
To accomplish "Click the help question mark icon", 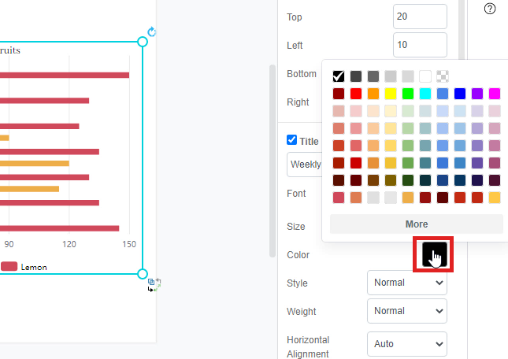I will point(490,9).
